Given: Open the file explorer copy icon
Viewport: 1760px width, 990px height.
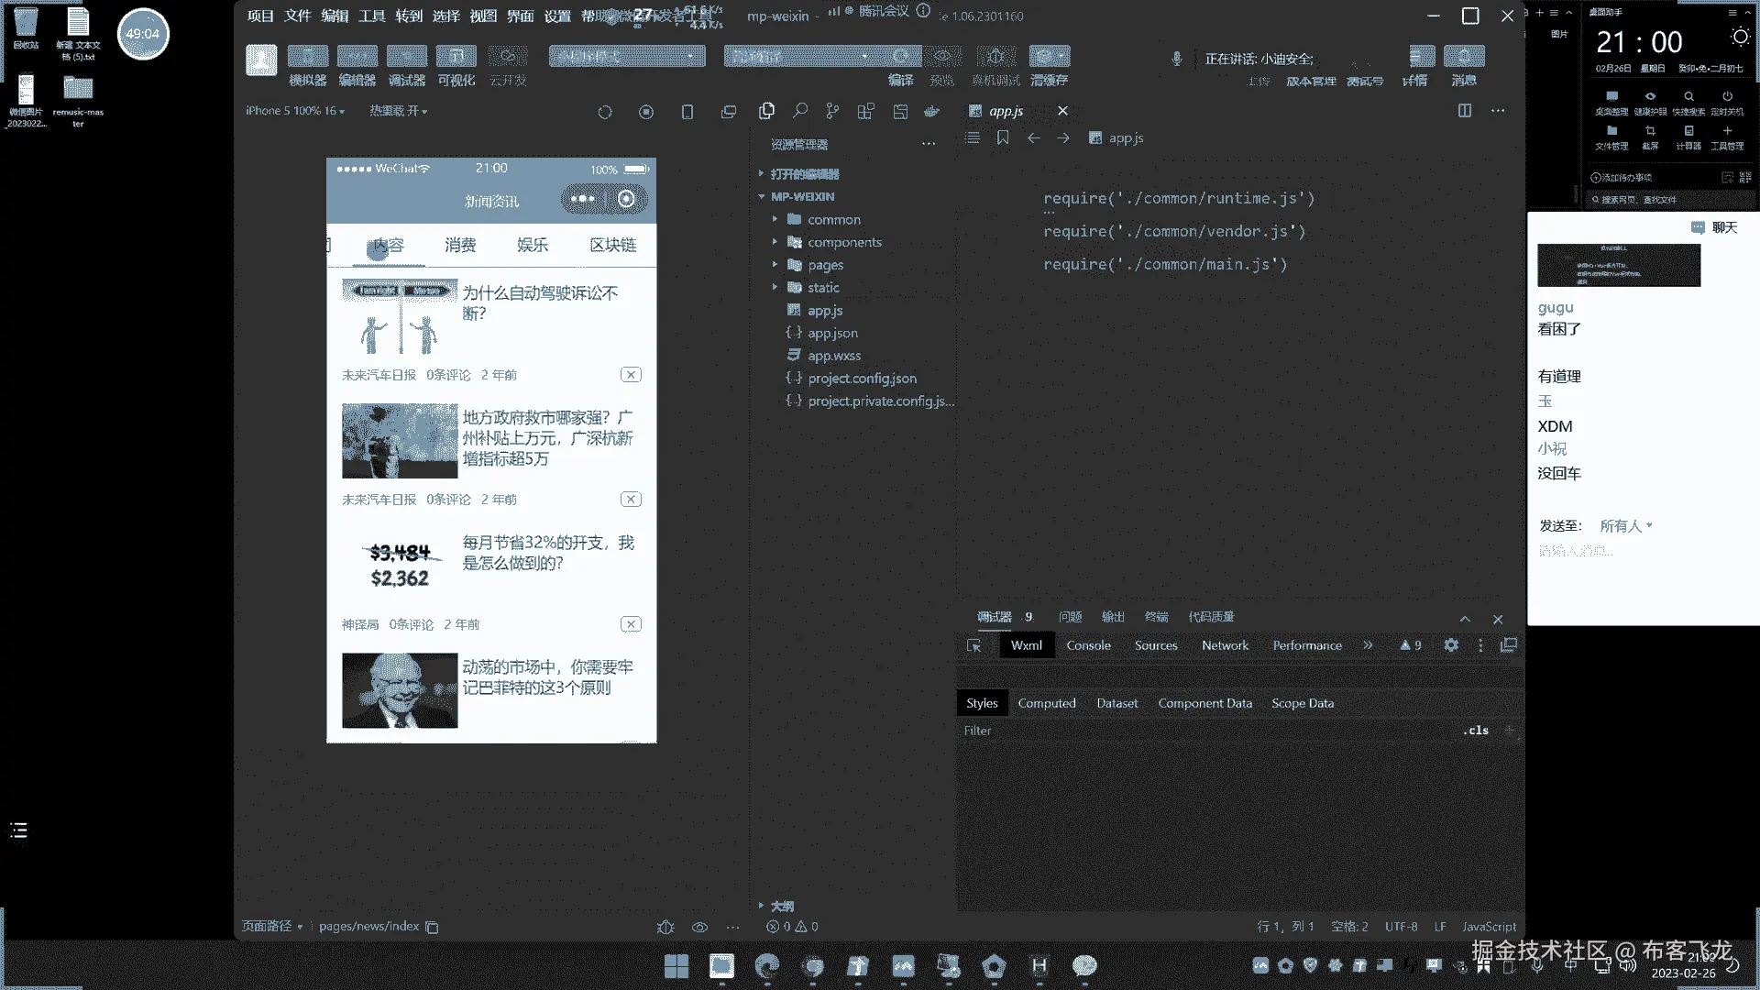Looking at the screenshot, I should click(x=767, y=111).
